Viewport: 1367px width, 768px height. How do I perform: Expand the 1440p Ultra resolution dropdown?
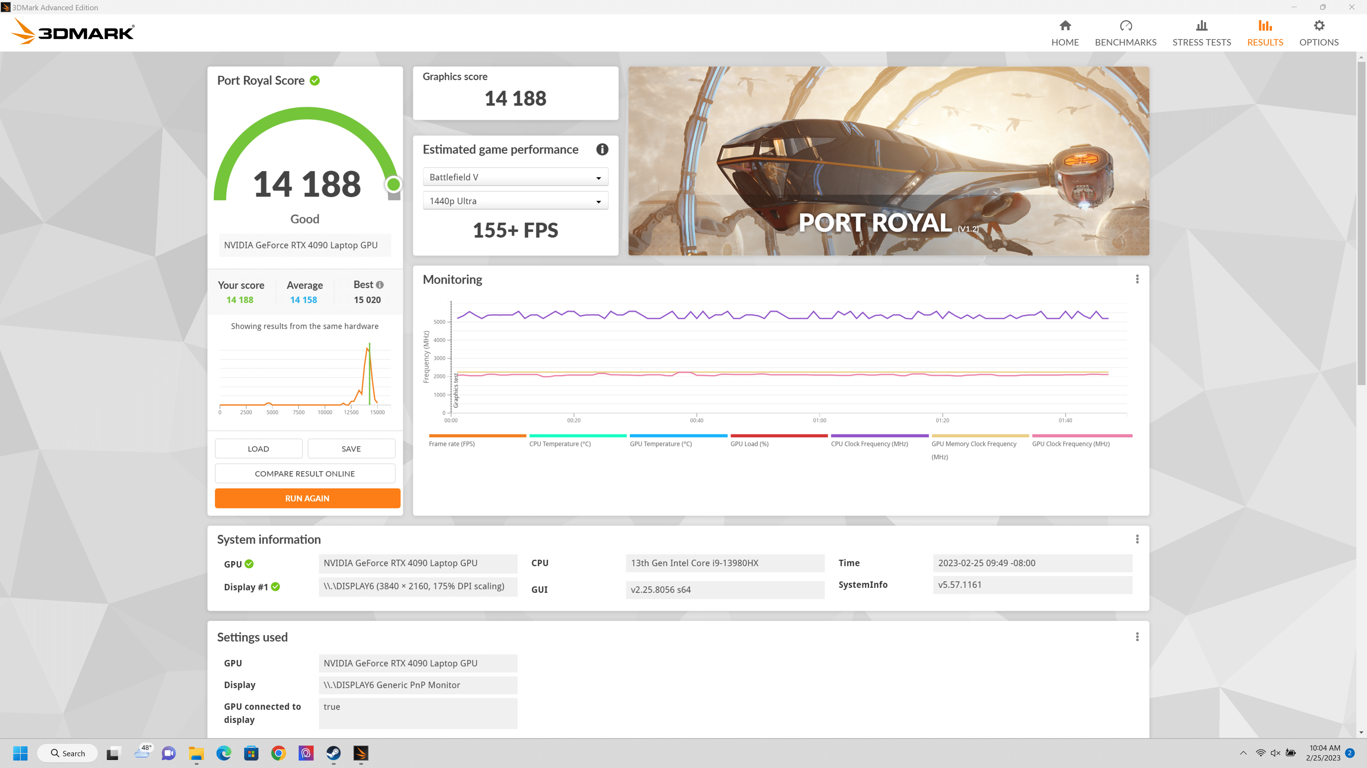(x=515, y=201)
